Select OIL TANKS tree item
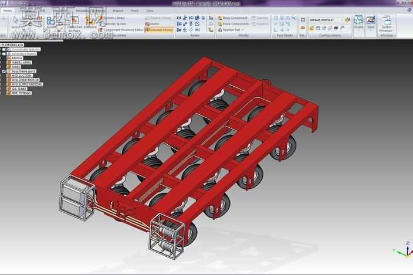This screenshot has height=275, width=413. [x=19, y=89]
